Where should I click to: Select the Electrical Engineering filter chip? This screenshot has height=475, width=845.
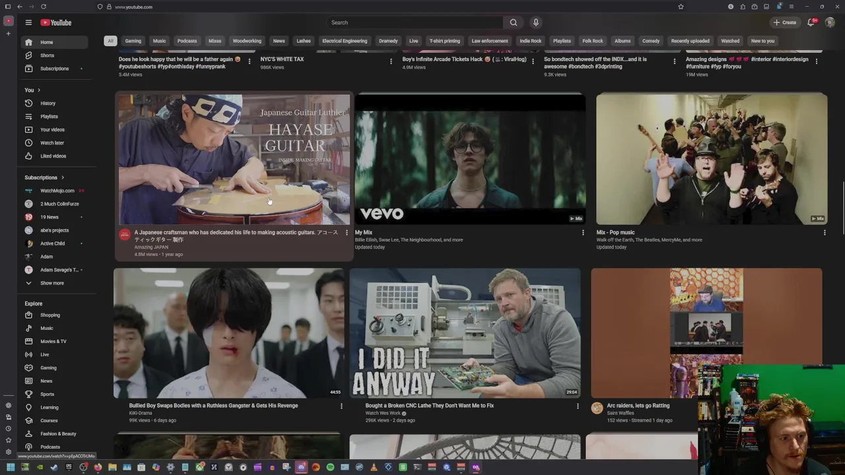345,41
